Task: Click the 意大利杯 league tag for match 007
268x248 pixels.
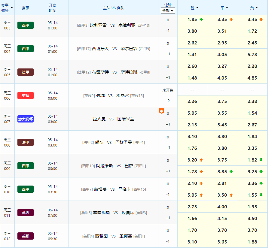Action: [26, 119]
